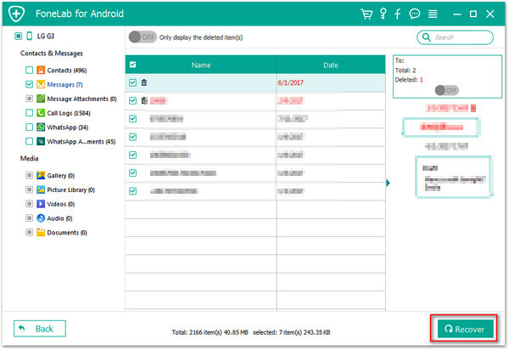Select the Picture Library (0) category

click(70, 189)
